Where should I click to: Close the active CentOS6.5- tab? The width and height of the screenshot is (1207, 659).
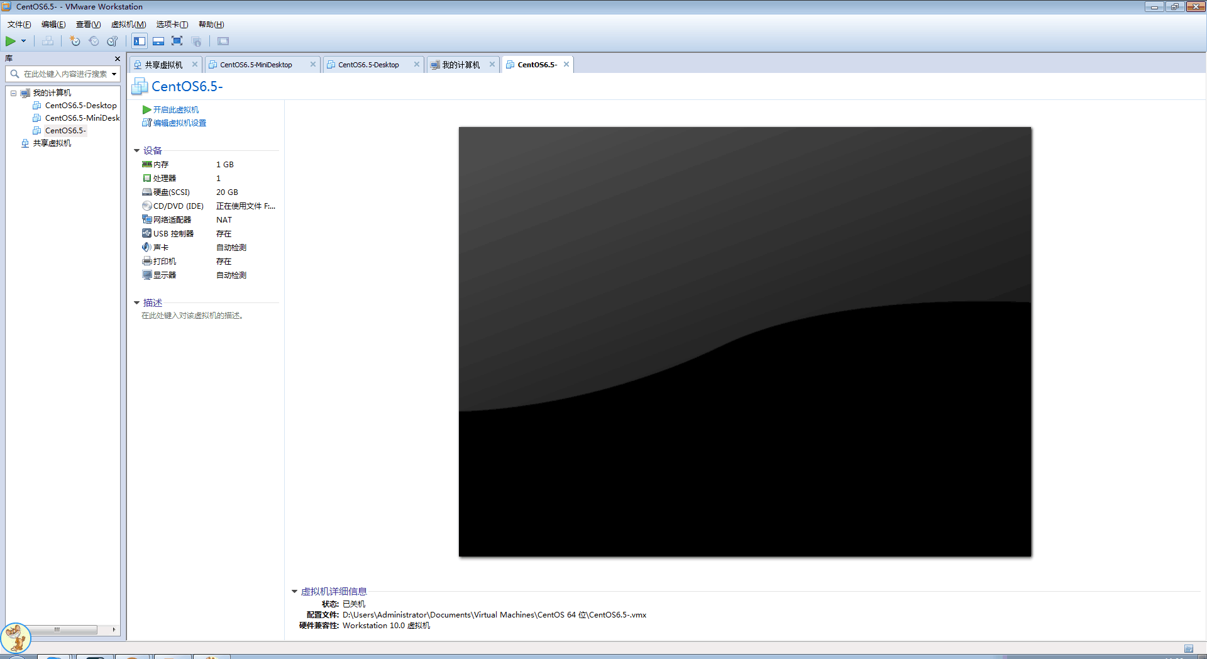click(566, 64)
